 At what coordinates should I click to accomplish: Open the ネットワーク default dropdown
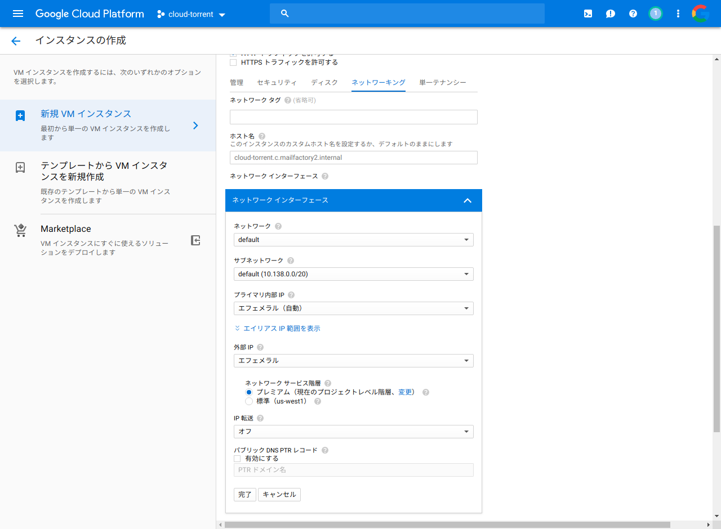pyautogui.click(x=354, y=240)
